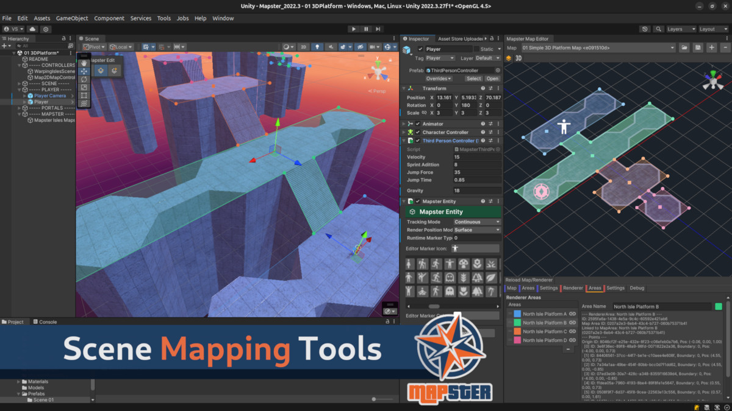Open the Local dropdown
732x411 pixels.
point(121,47)
